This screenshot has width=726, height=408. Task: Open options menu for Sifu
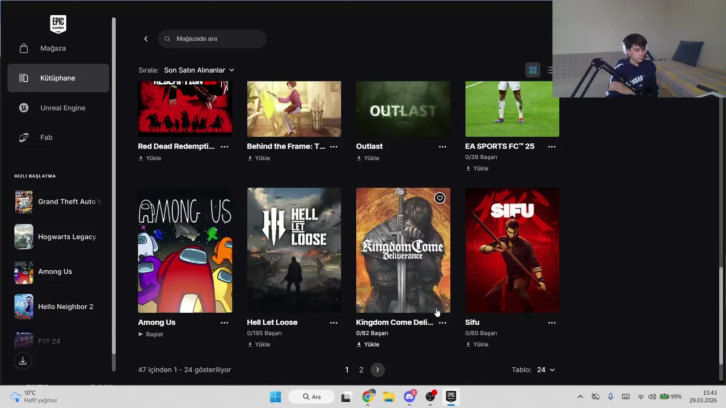click(552, 322)
